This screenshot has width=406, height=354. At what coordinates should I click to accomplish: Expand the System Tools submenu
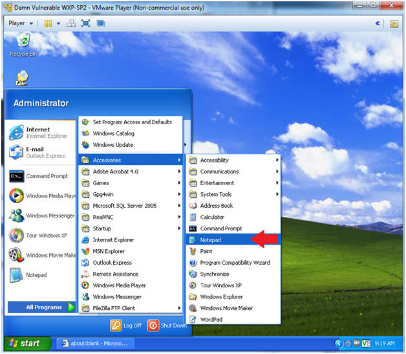(233, 194)
